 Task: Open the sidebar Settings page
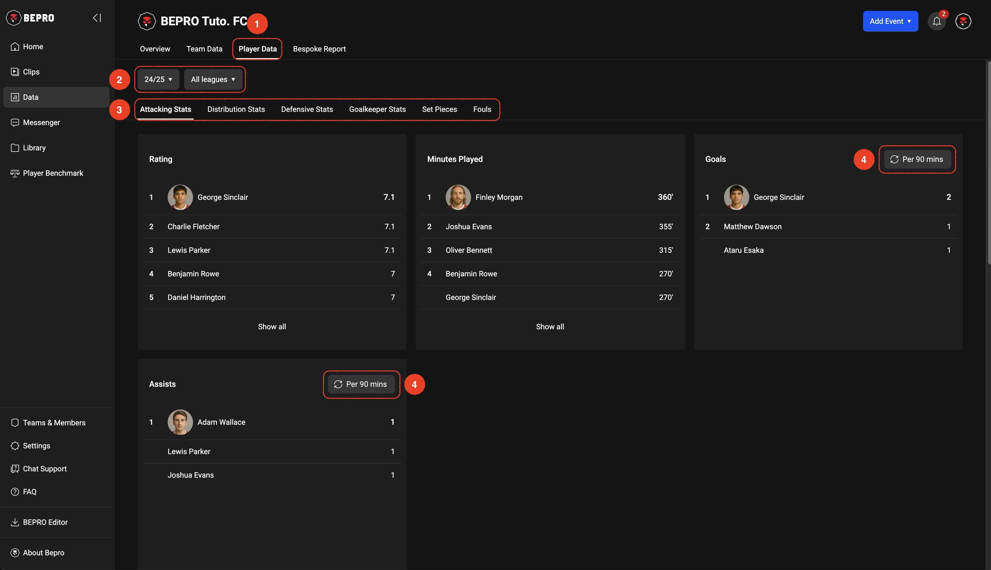tap(37, 445)
